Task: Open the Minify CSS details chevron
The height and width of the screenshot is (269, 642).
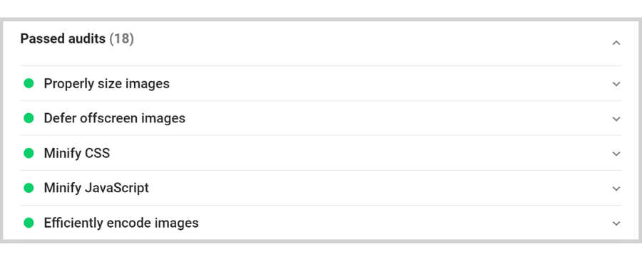Action: pos(616,154)
